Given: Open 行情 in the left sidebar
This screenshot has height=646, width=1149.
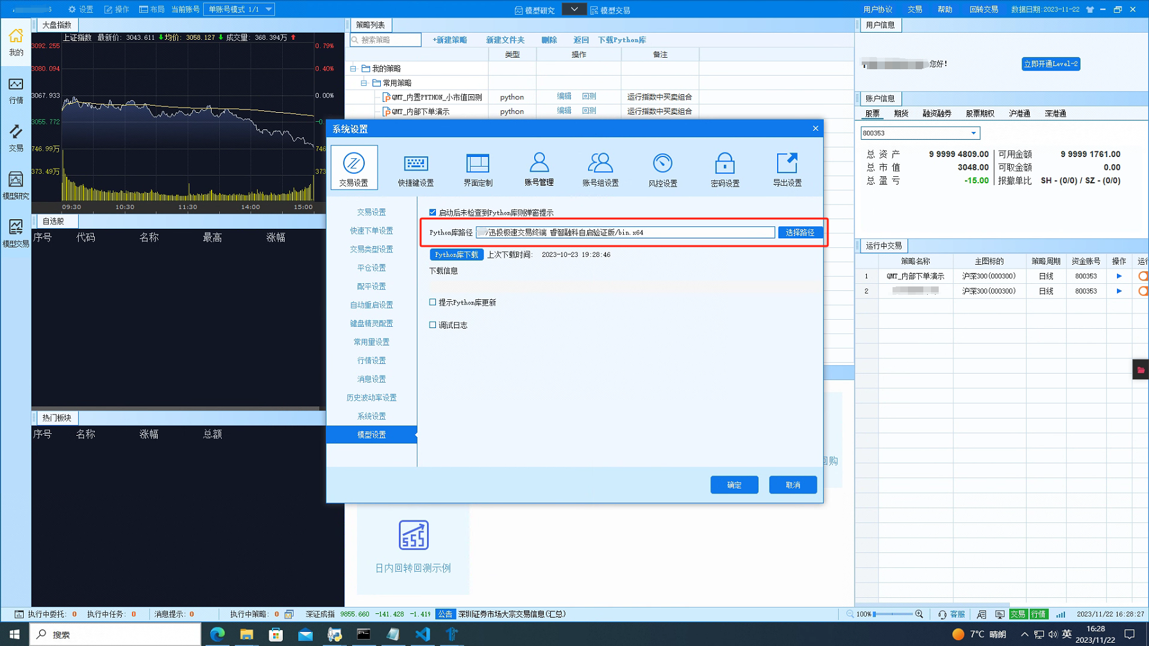Looking at the screenshot, I should click(15, 90).
